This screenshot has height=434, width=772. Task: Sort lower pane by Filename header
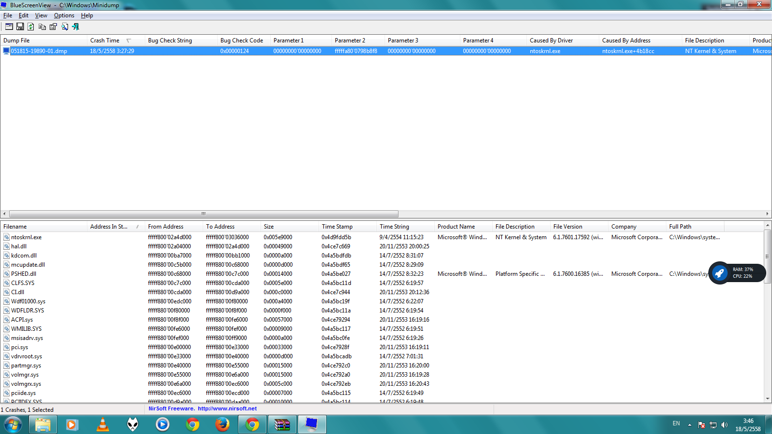(x=43, y=227)
